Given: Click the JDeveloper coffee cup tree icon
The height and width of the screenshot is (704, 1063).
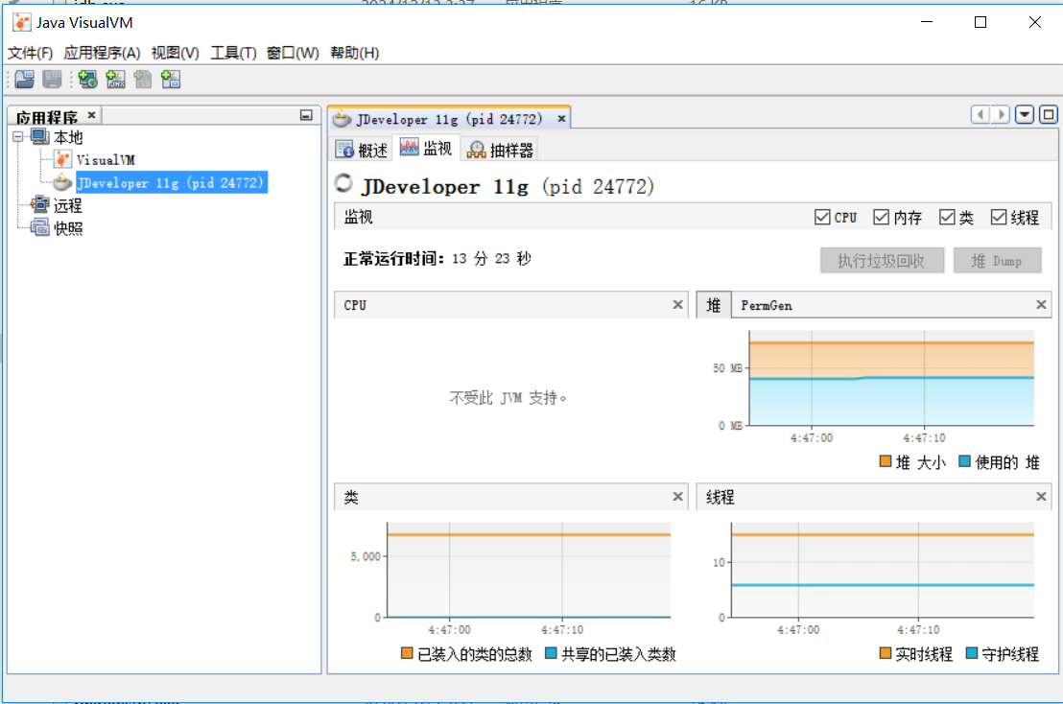Looking at the screenshot, I should [62, 182].
